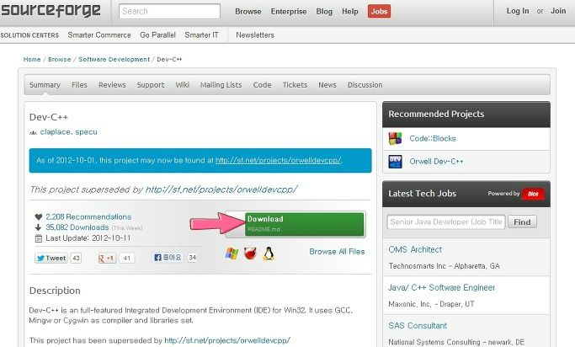Click the Log In link
Screen dimensions: 575x347
pos(518,11)
